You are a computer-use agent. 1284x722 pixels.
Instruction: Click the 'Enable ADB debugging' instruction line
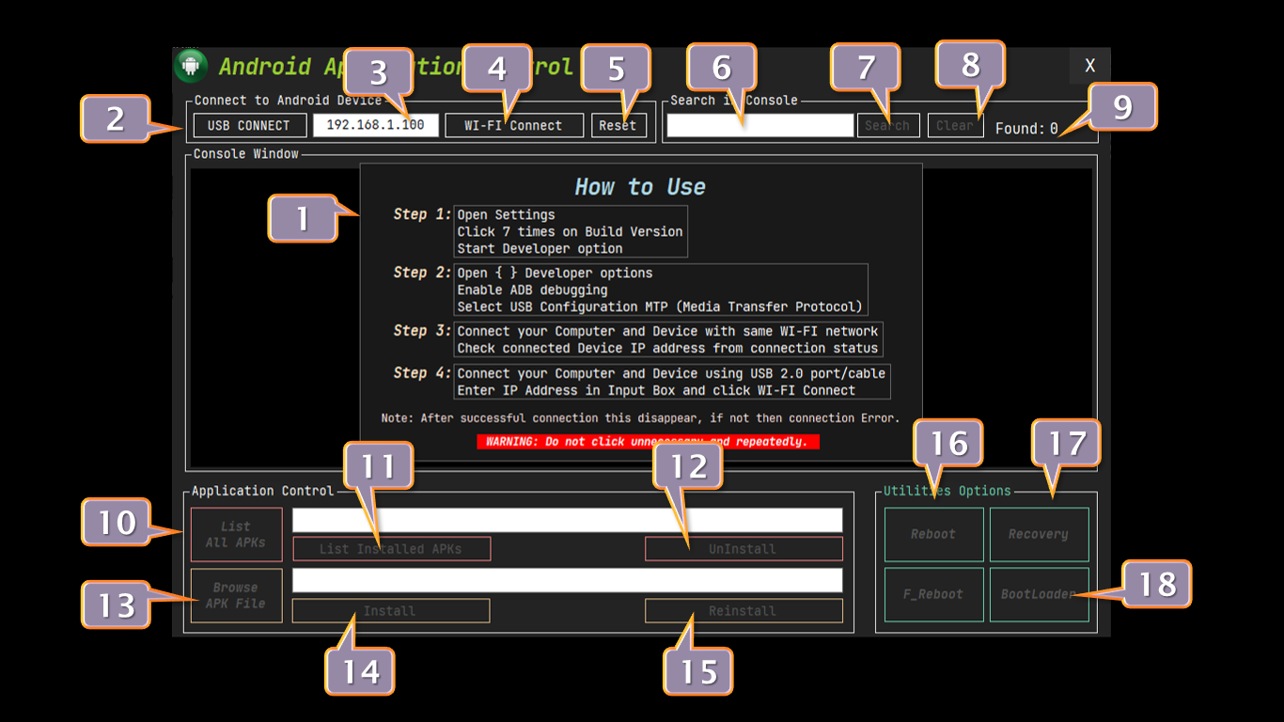point(532,290)
